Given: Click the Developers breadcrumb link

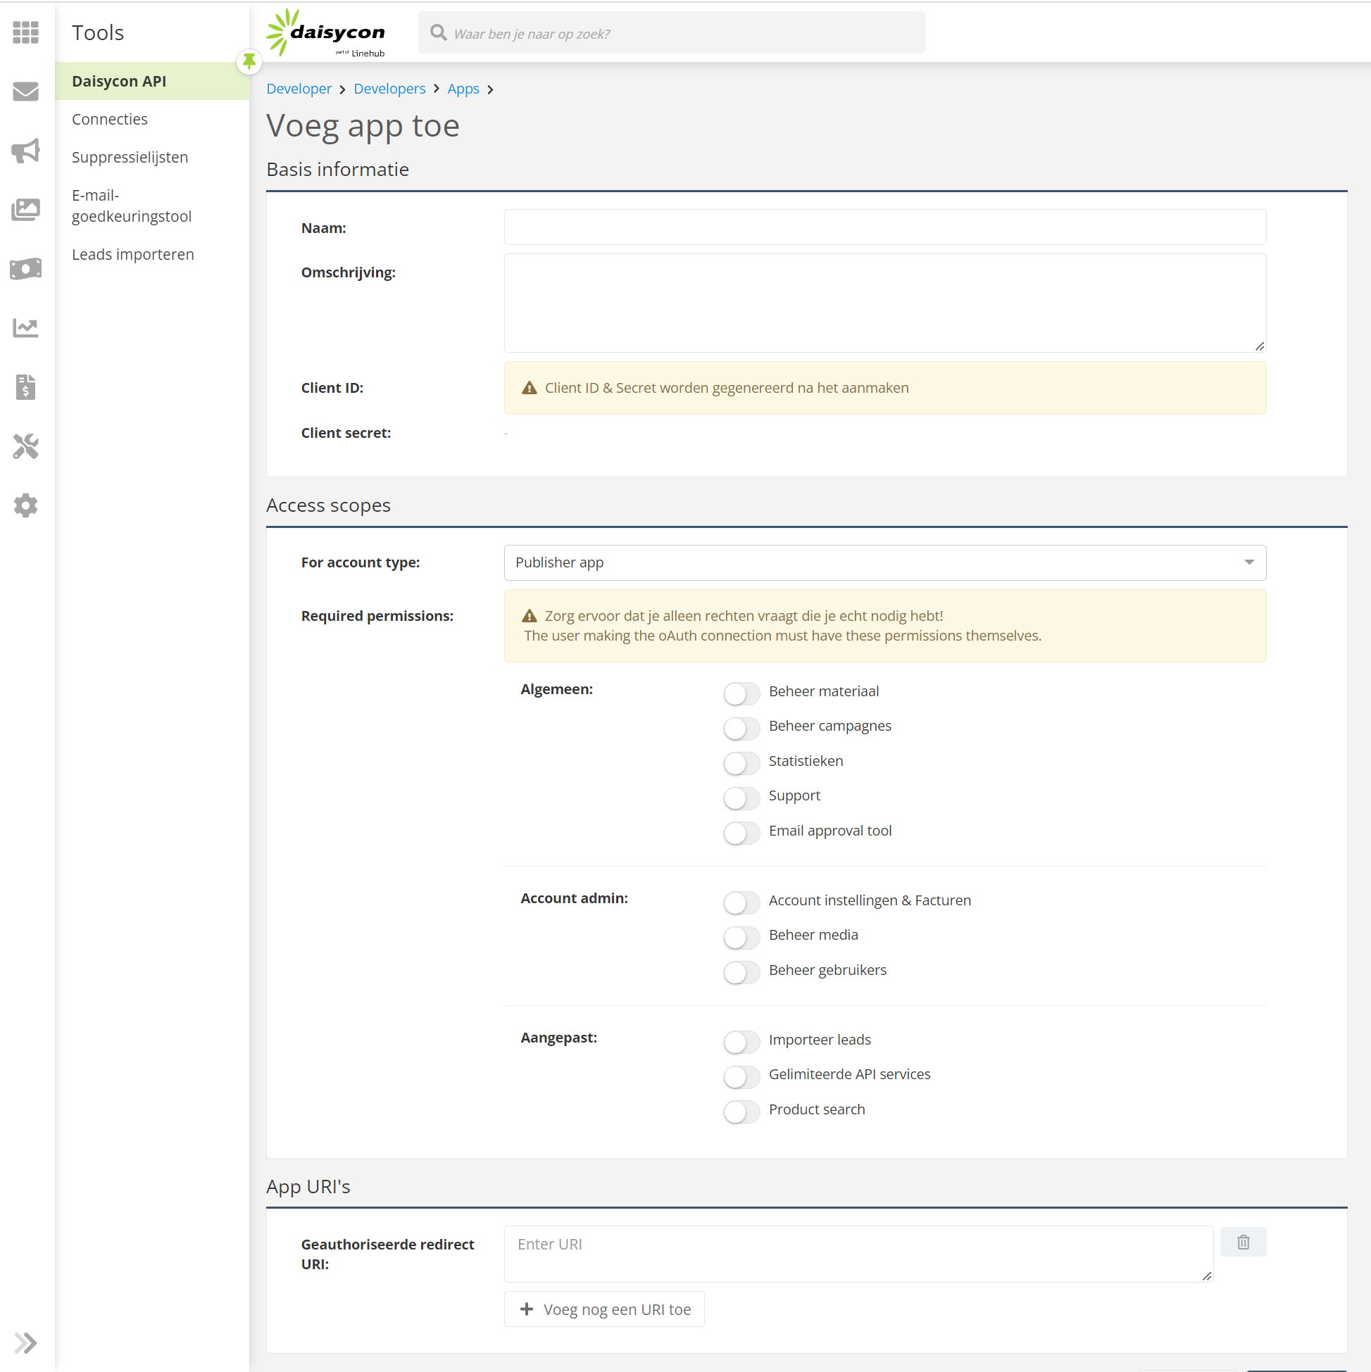Looking at the screenshot, I should (389, 89).
